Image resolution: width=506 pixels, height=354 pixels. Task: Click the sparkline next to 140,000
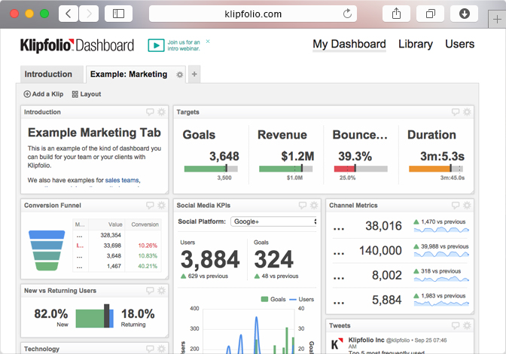coord(441,254)
